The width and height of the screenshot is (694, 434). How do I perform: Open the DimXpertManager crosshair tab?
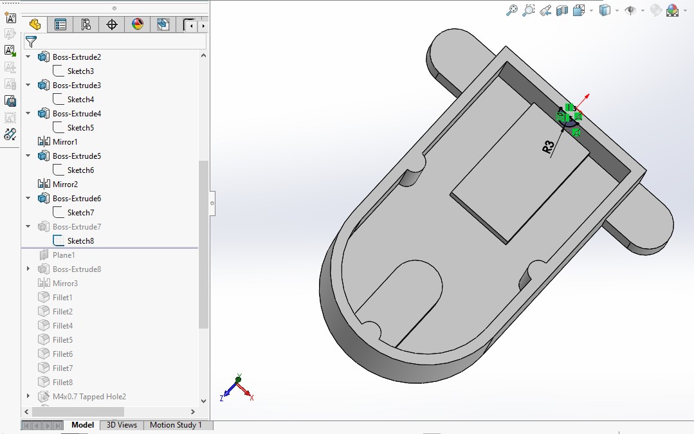point(112,25)
